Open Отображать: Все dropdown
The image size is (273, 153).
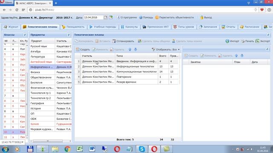[x=166, y=49]
